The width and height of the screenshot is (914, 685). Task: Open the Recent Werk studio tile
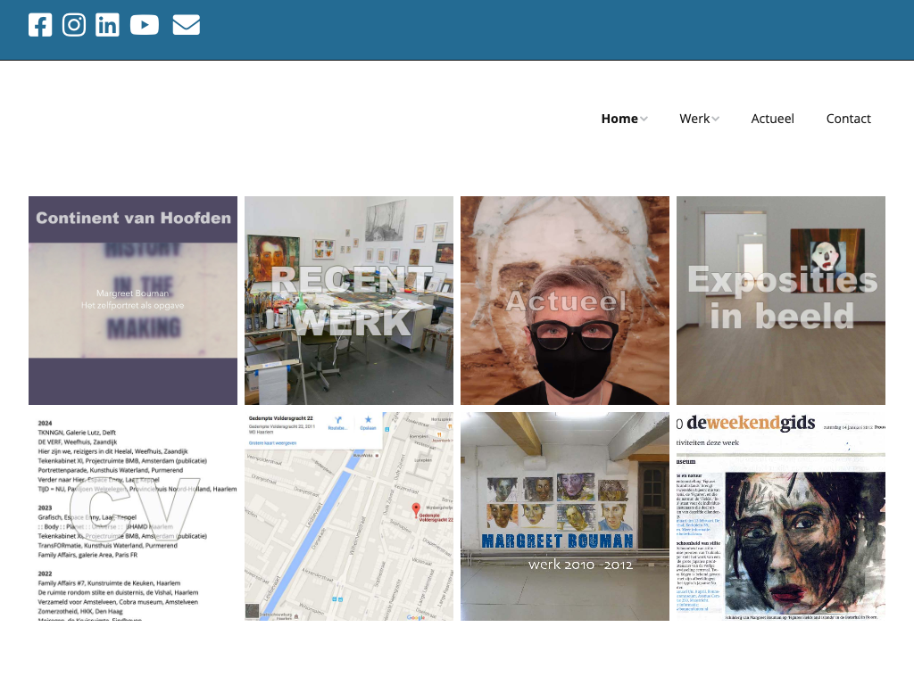tap(349, 301)
